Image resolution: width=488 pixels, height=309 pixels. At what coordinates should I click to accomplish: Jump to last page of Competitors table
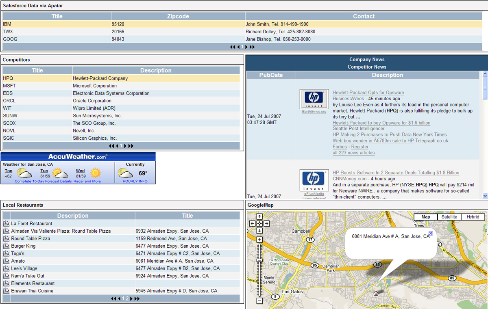click(x=131, y=146)
